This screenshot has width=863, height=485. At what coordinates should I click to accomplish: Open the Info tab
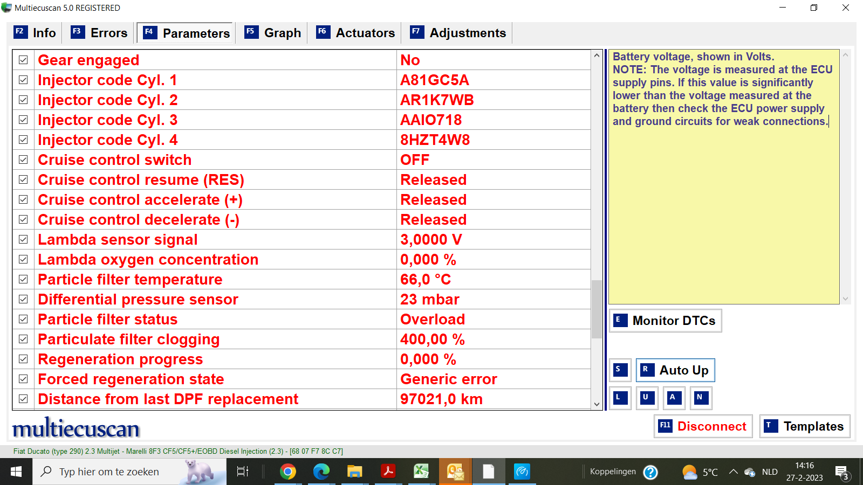point(35,33)
